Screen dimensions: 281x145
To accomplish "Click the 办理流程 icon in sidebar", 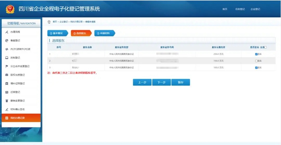I will point(7,32).
